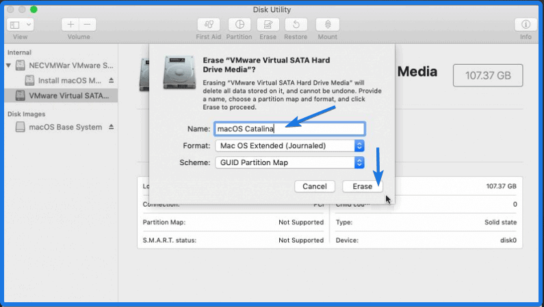Confirm with the Erase button

(x=363, y=186)
